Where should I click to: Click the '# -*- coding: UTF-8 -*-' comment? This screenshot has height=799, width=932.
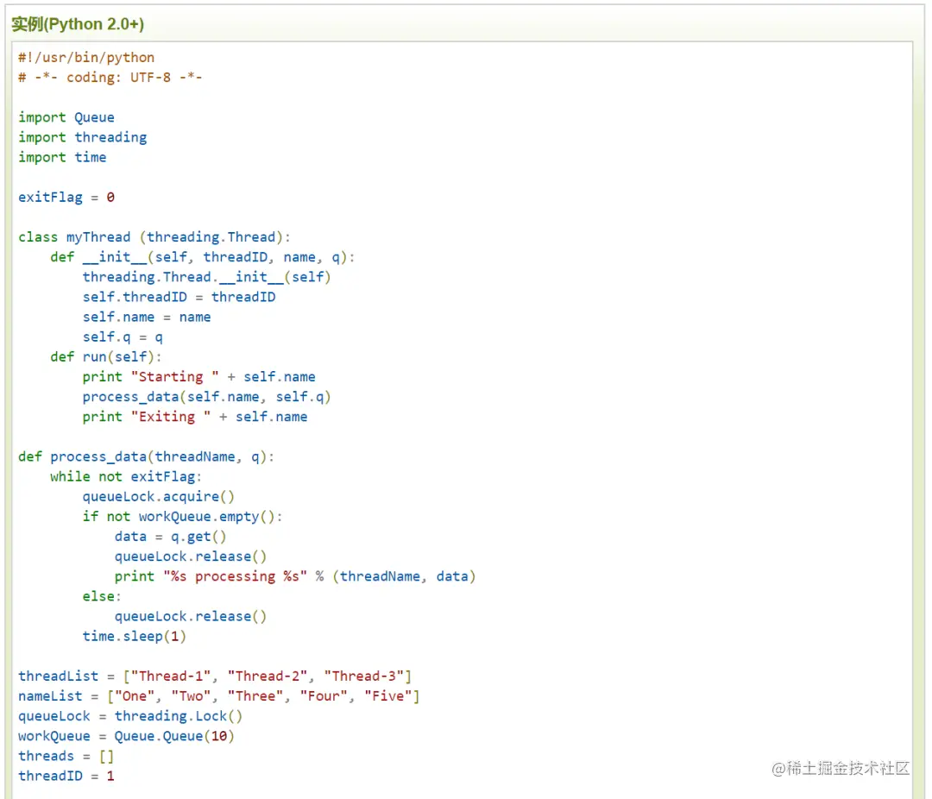pos(110,78)
